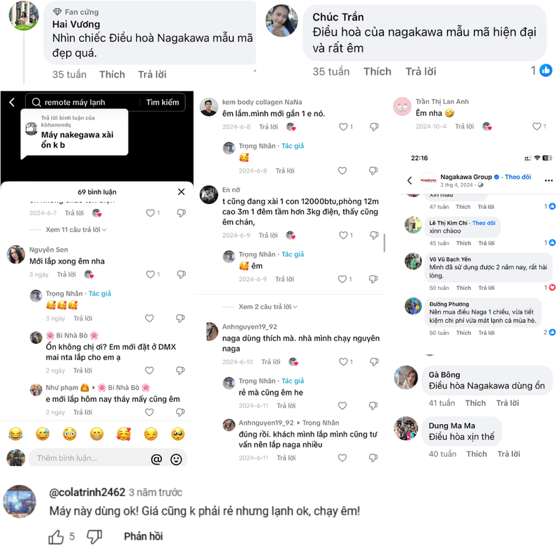The height and width of the screenshot is (559, 559).
Task: Open emoji picker smiley in comment box
Action: point(176,459)
